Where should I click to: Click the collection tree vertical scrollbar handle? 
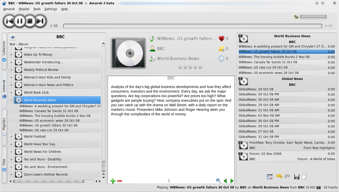103,166
